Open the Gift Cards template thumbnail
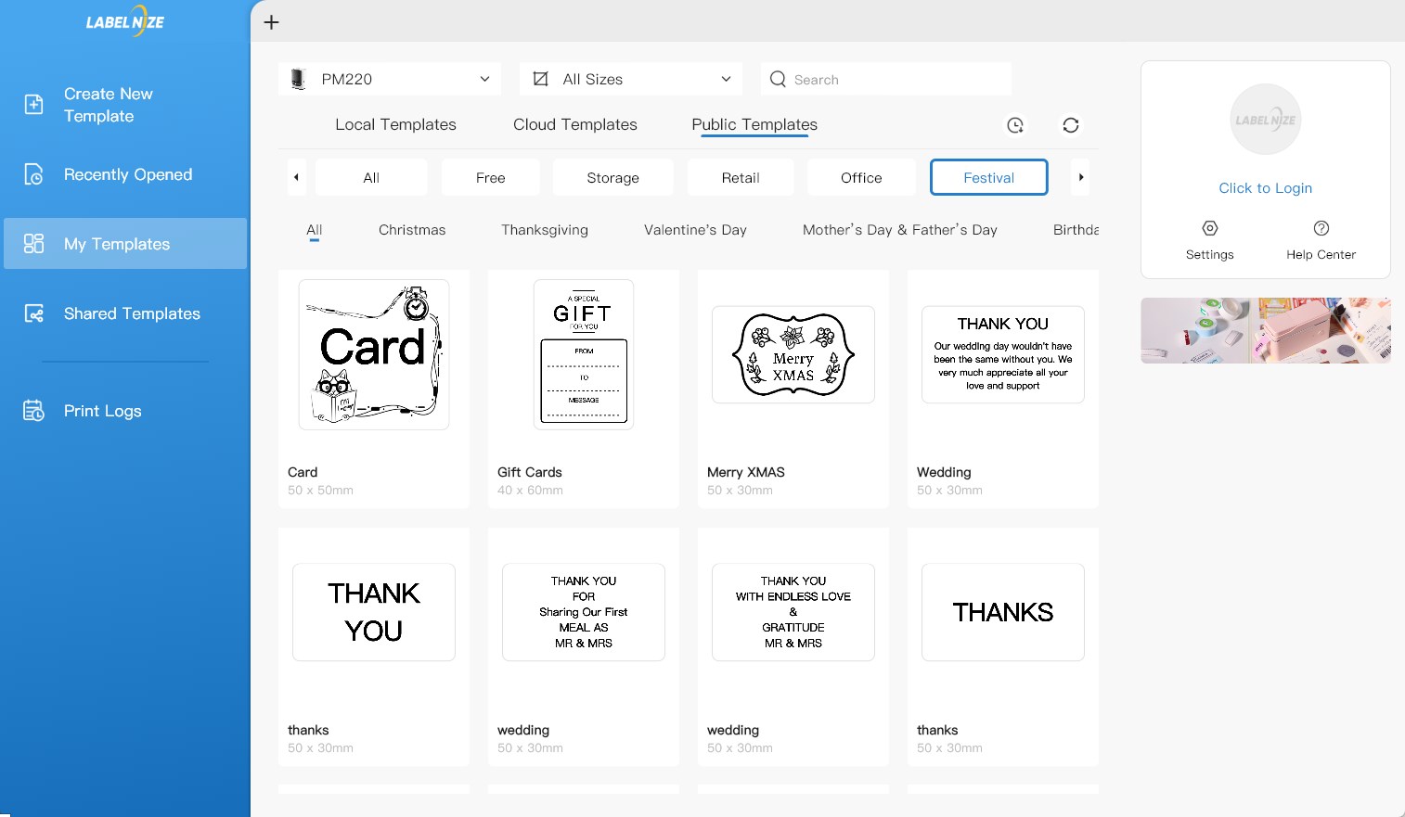 584,354
